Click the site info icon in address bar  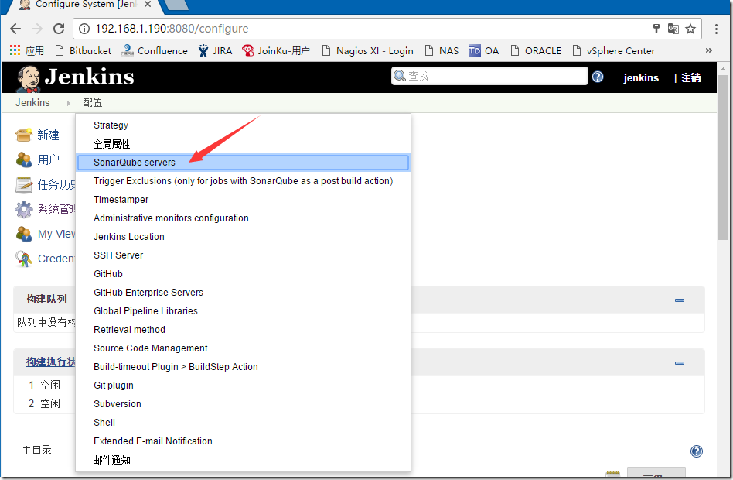(84, 29)
